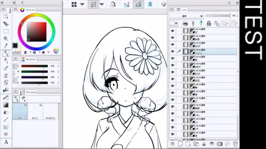Click the C cyan value stepper
This screenshot has height=149, width=266.
pos(58,66)
